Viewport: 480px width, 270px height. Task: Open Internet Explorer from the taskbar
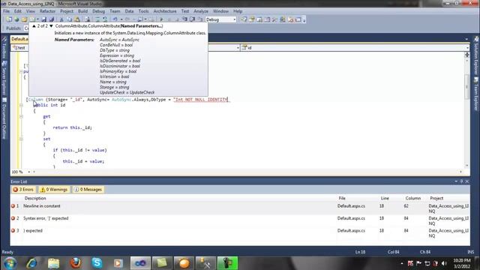click(x=31, y=263)
